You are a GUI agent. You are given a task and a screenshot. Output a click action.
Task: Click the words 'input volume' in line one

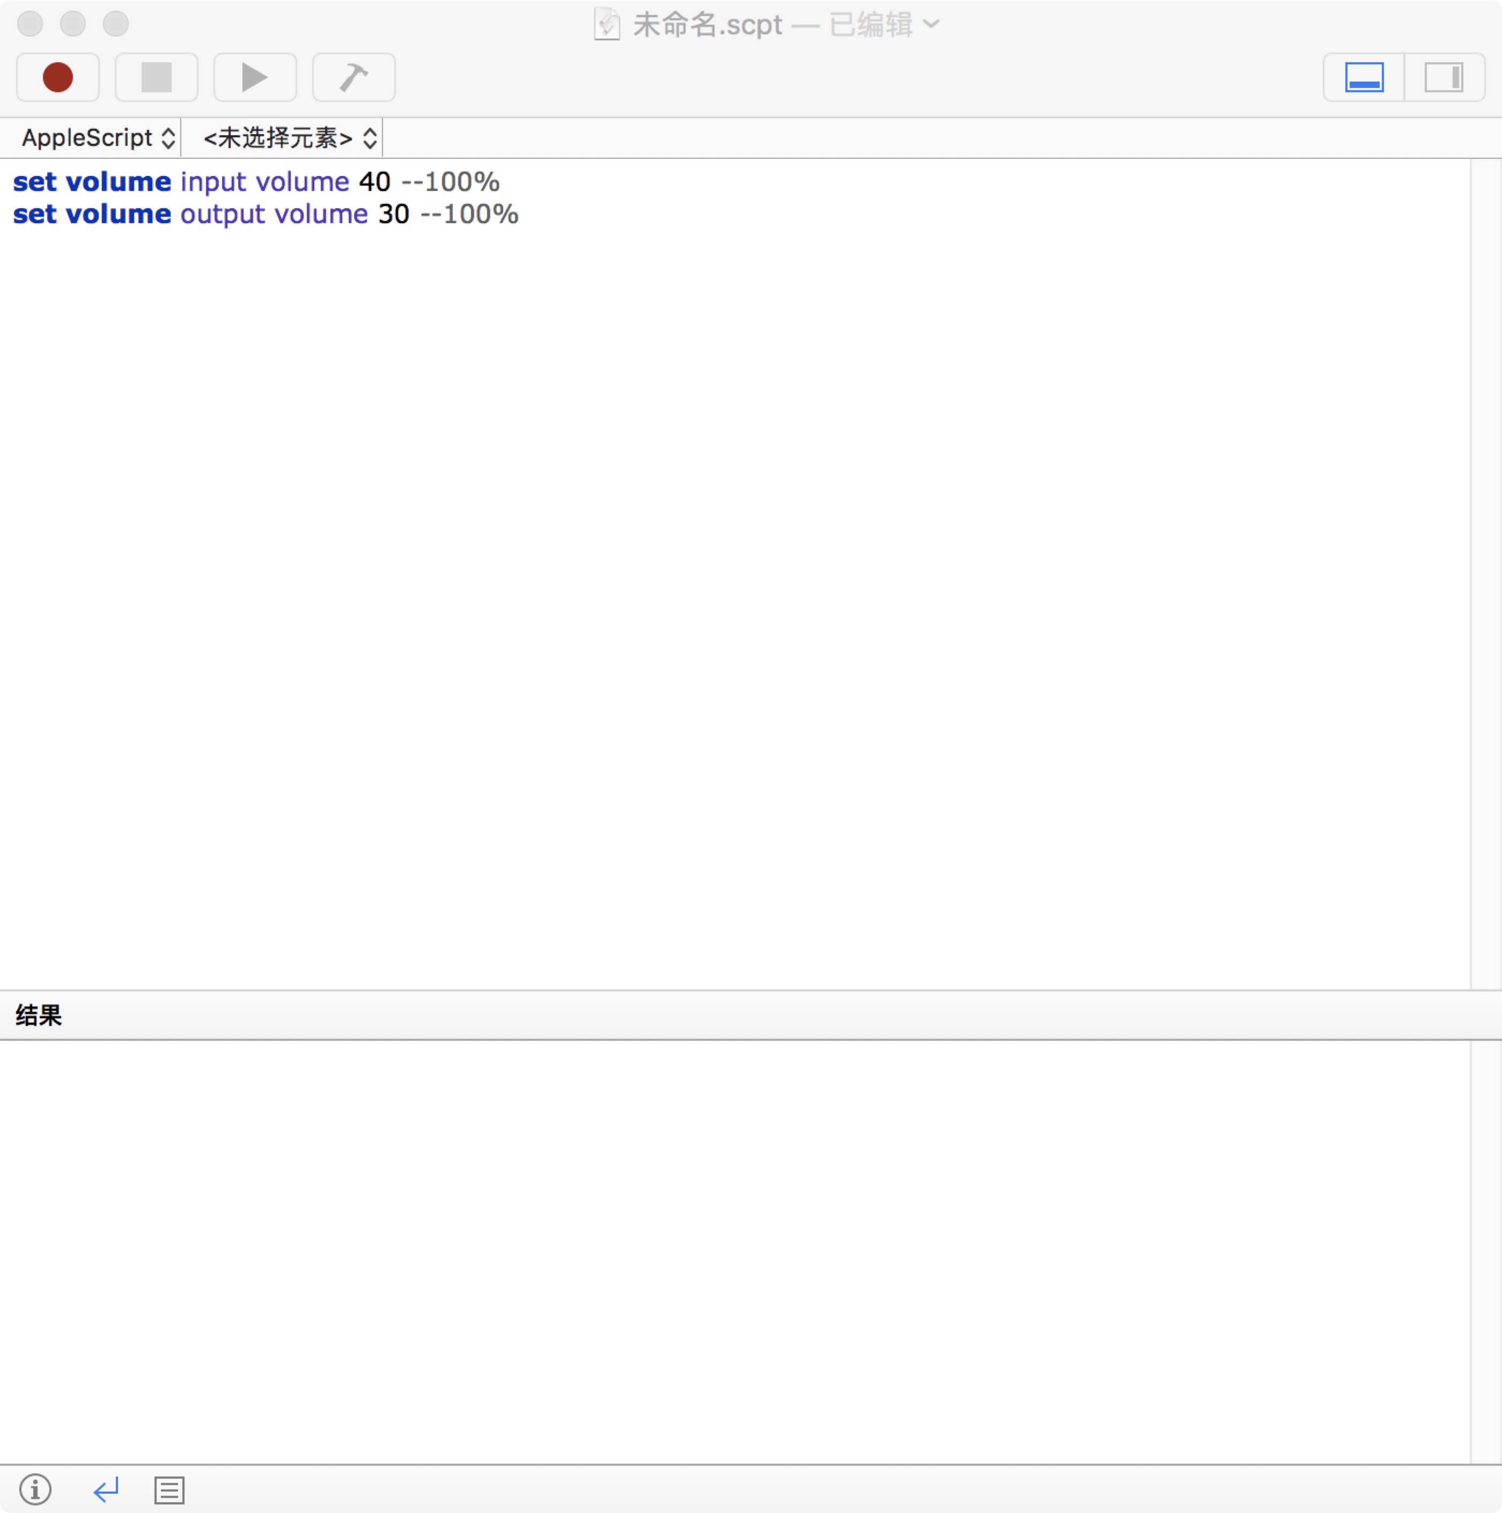264,182
